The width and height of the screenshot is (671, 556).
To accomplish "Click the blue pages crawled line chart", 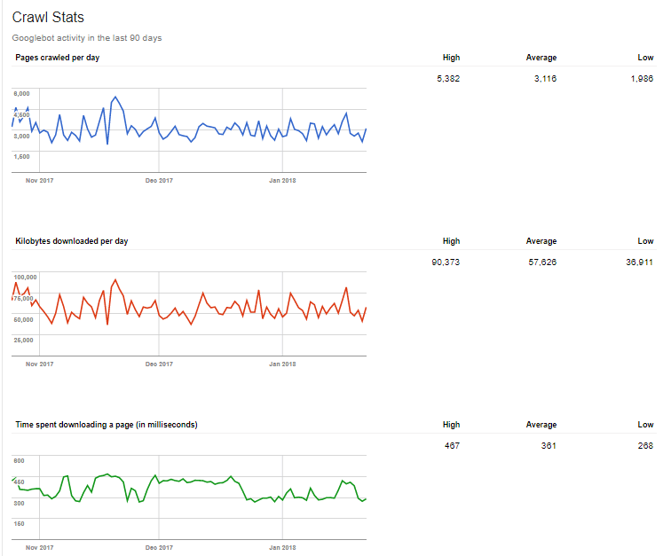I will pyautogui.click(x=189, y=130).
